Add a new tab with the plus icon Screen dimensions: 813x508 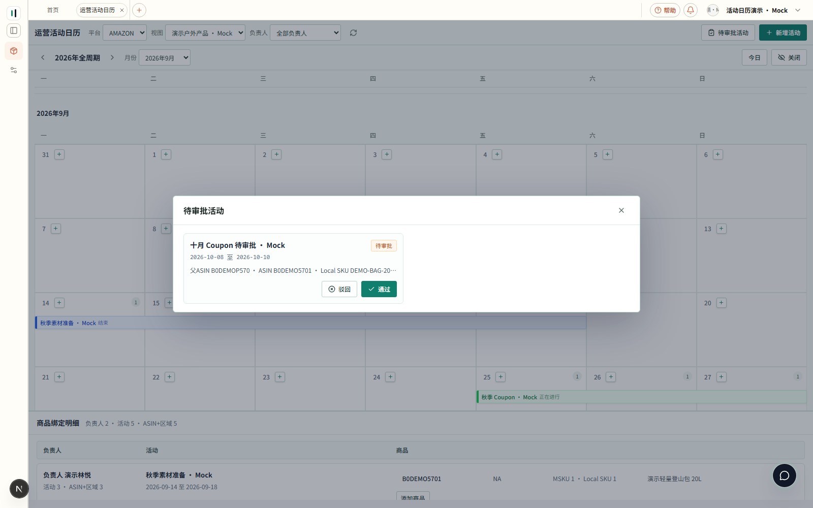139,10
